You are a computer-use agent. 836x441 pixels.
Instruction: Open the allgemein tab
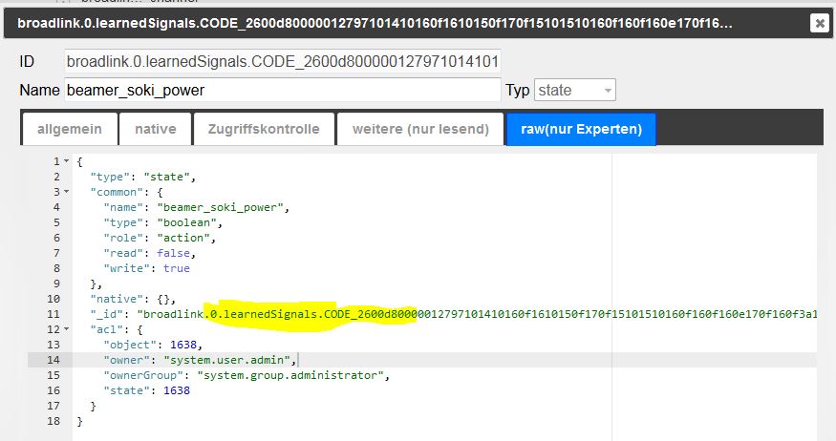70,129
